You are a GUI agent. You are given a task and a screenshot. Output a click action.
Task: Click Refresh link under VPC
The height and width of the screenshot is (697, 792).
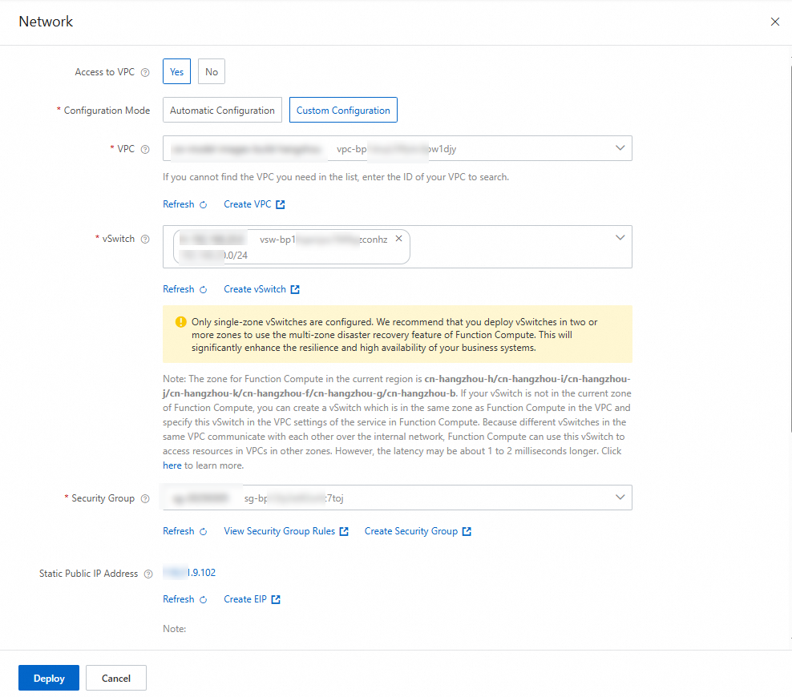click(178, 204)
